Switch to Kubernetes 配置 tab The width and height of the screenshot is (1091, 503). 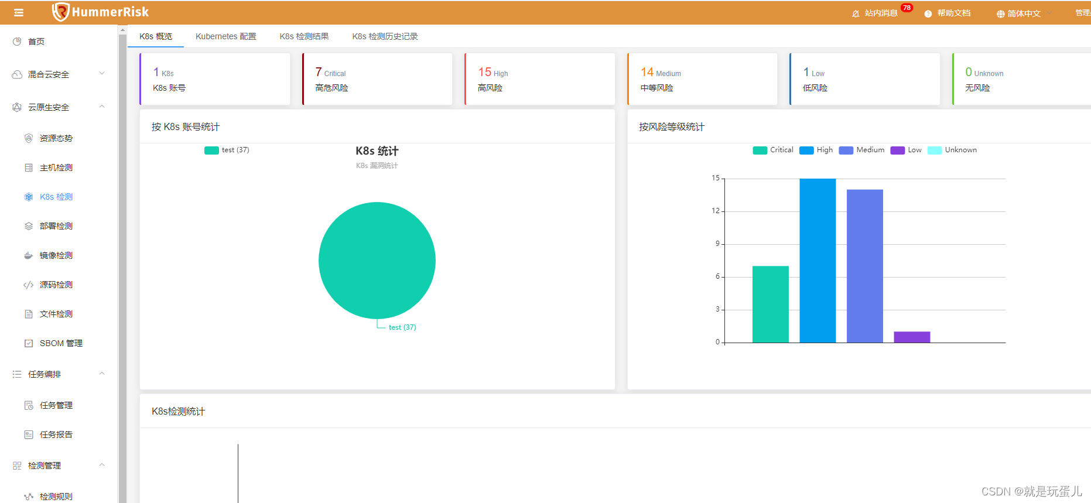(x=226, y=36)
